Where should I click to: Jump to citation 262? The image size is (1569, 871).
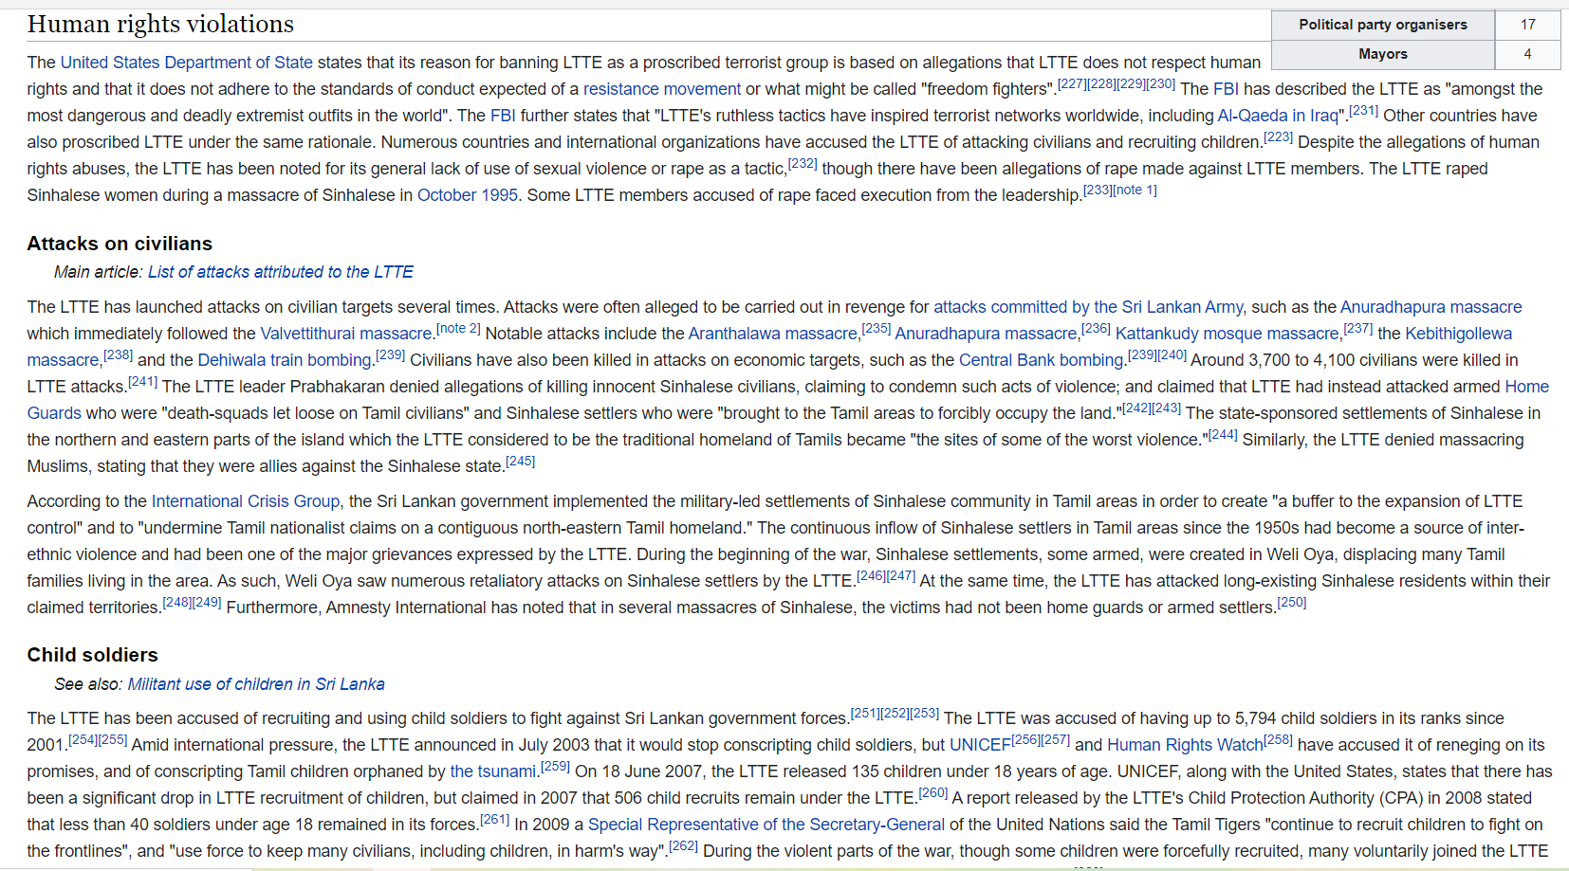tap(683, 846)
